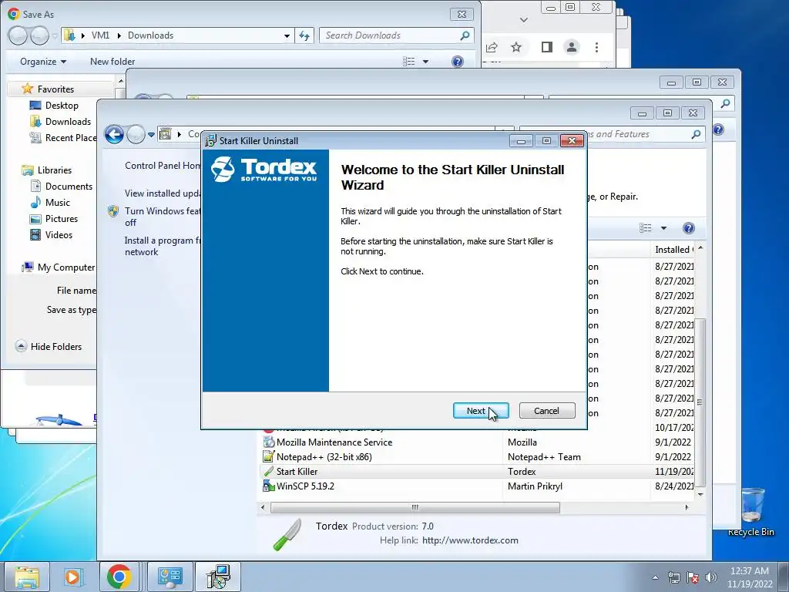
Task: Show hidden icons in system tray
Action: coord(655,577)
